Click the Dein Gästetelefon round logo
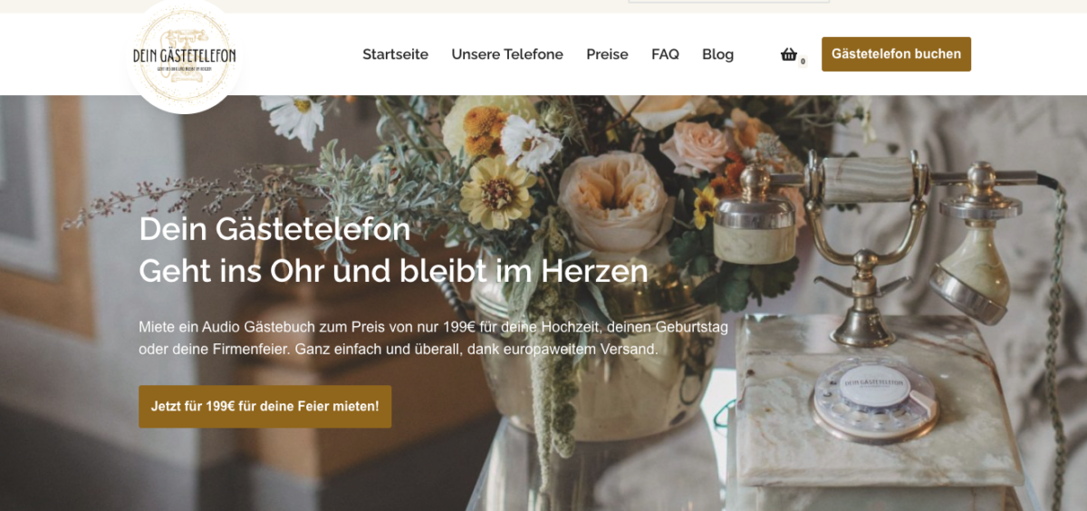Image resolution: width=1087 pixels, height=511 pixels. [x=185, y=55]
